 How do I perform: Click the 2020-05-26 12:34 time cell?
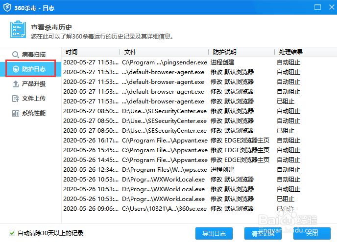[91, 170]
